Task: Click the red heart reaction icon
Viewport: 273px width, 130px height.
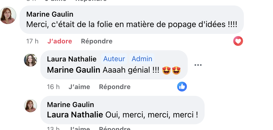Action: (238, 41)
